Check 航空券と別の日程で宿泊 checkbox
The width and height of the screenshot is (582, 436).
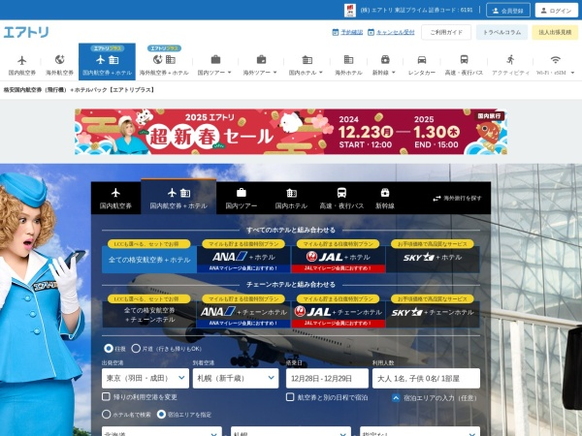(290, 397)
